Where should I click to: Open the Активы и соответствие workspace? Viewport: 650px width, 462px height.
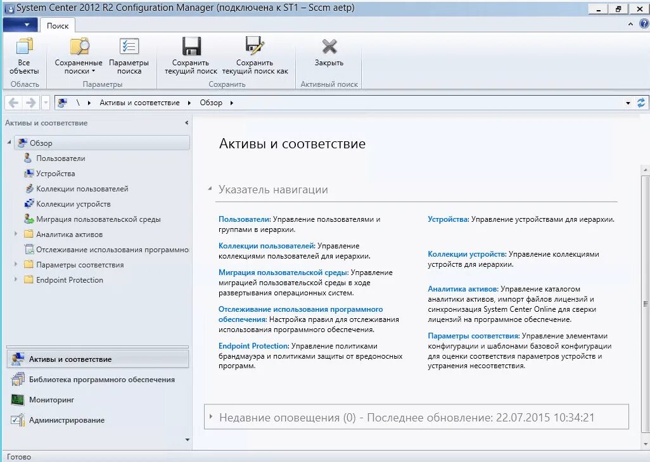pos(98,359)
